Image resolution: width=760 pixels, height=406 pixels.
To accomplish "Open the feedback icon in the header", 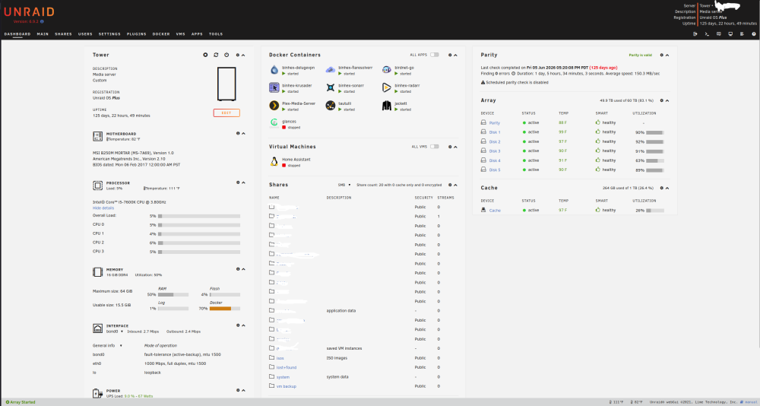I will [x=719, y=34].
